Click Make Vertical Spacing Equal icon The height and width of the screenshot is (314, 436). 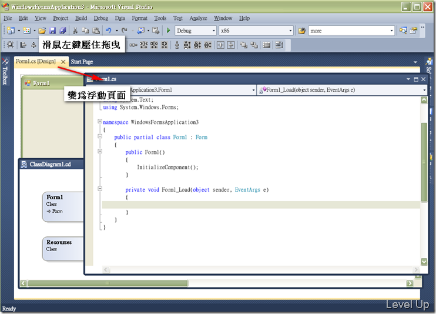(x=177, y=45)
